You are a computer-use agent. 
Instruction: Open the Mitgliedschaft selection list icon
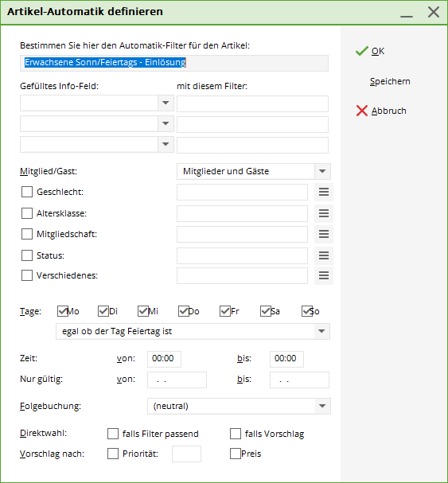click(x=324, y=234)
